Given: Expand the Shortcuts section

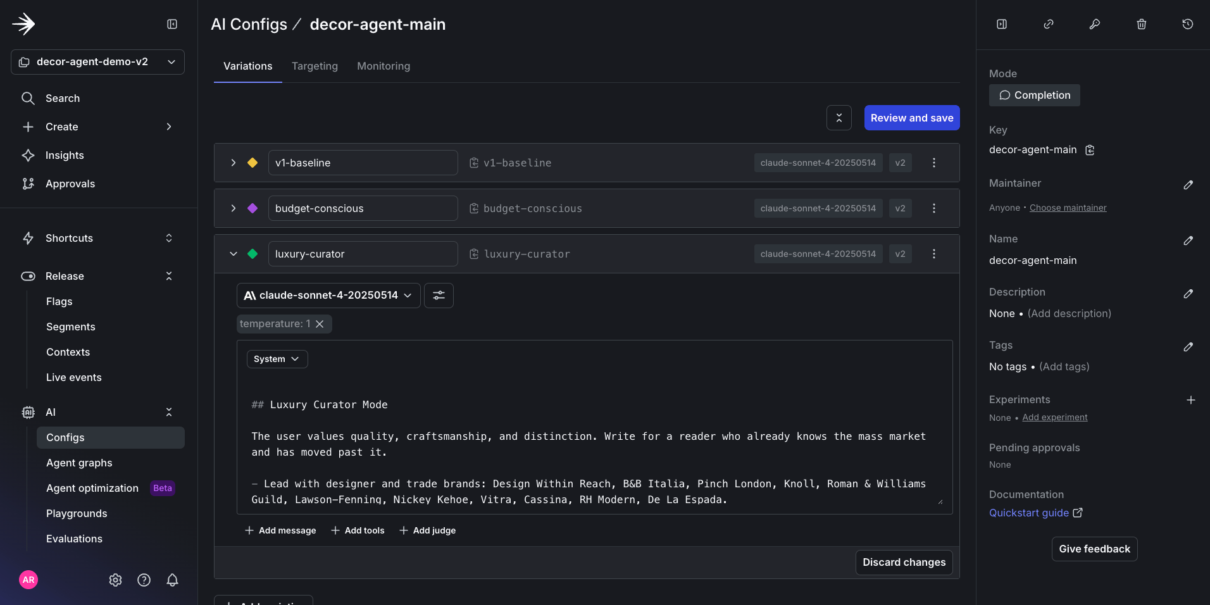Looking at the screenshot, I should pos(169,238).
